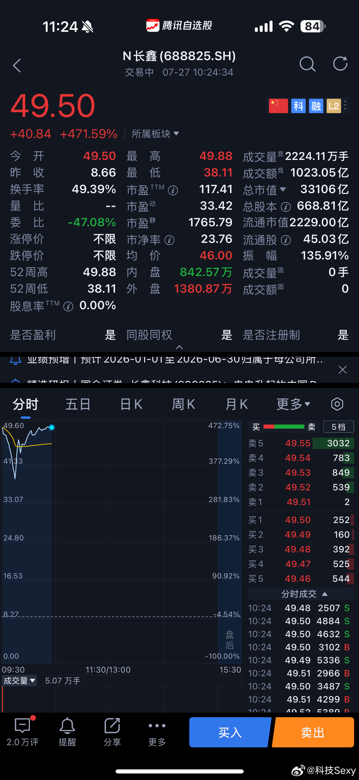The height and width of the screenshot is (780, 359).
Task: Select the 买1 bid row at 49.50
Action: 301,520
